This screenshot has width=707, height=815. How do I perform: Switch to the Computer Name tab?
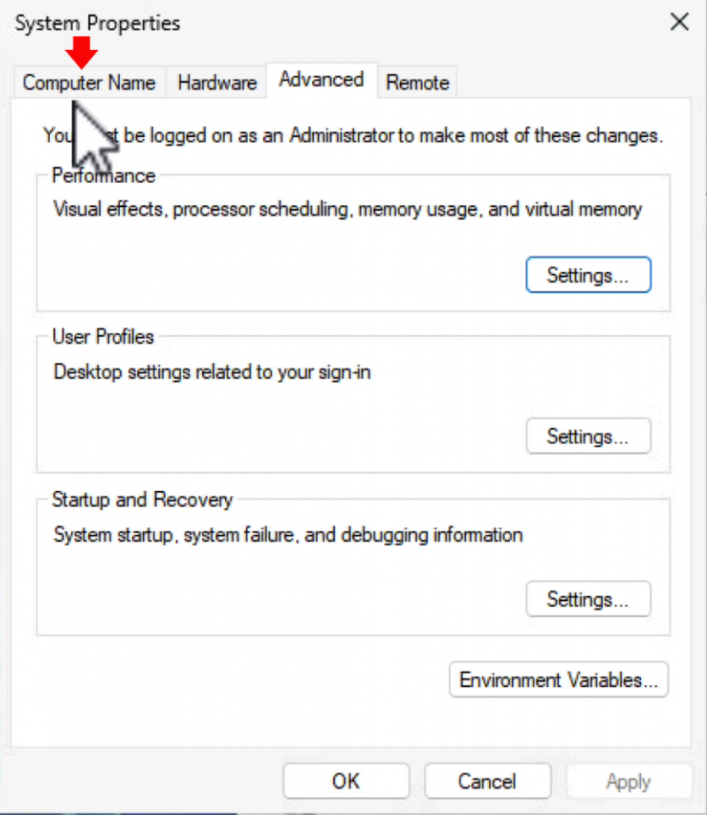89,82
